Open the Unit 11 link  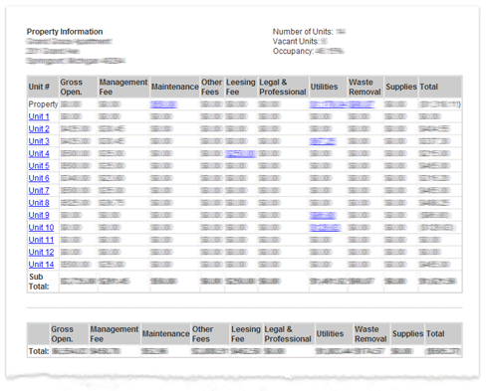[41, 240]
